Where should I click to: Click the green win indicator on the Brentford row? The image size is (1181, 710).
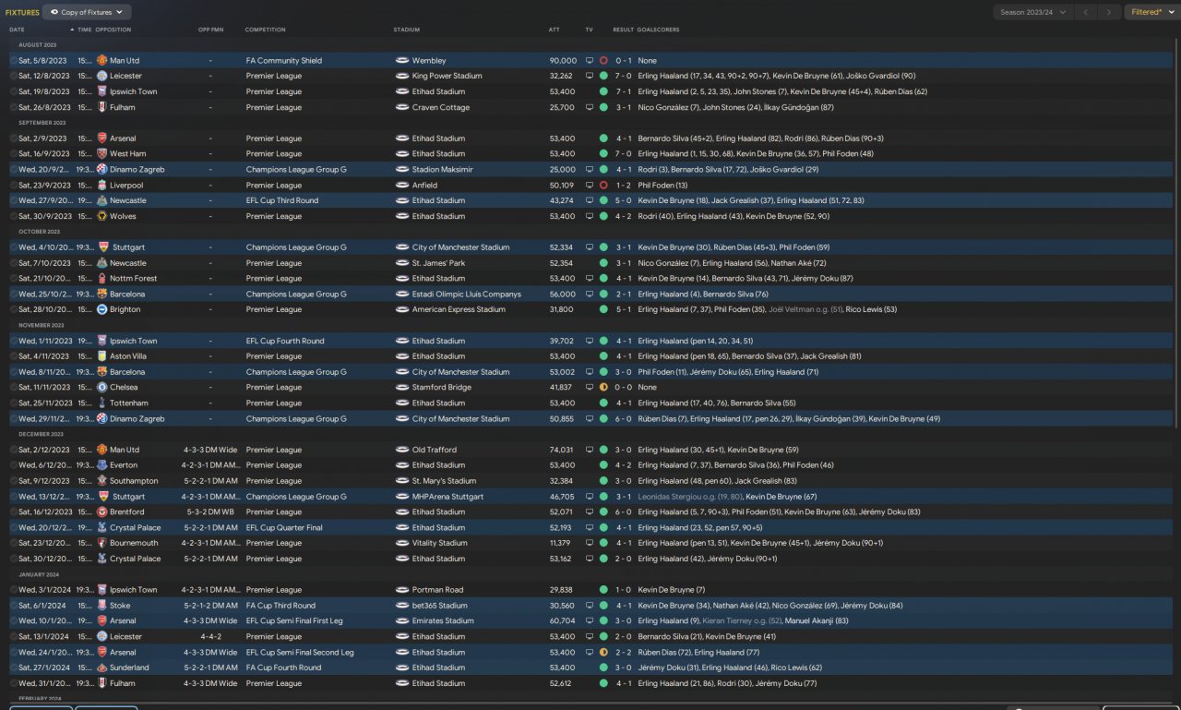point(603,511)
